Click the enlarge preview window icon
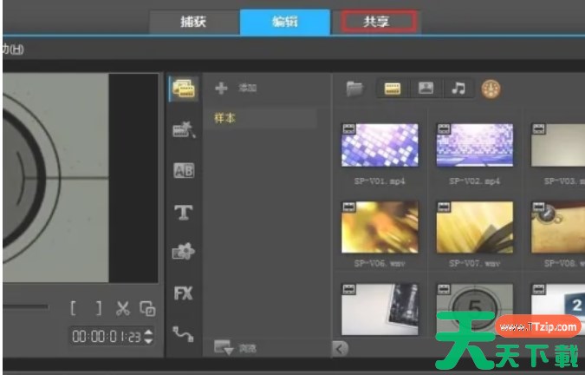The image size is (585, 375). click(147, 308)
